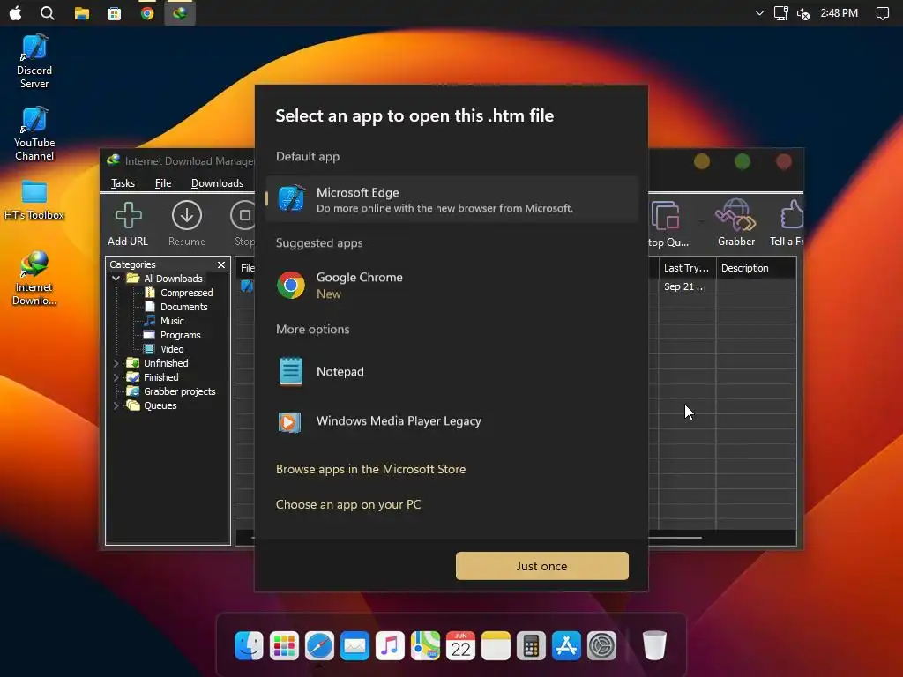Open the Grabber tool in IDM
The image size is (903, 677).
(x=736, y=223)
